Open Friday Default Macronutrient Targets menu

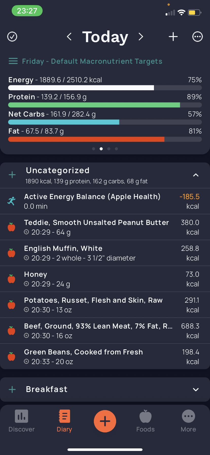[85, 61]
